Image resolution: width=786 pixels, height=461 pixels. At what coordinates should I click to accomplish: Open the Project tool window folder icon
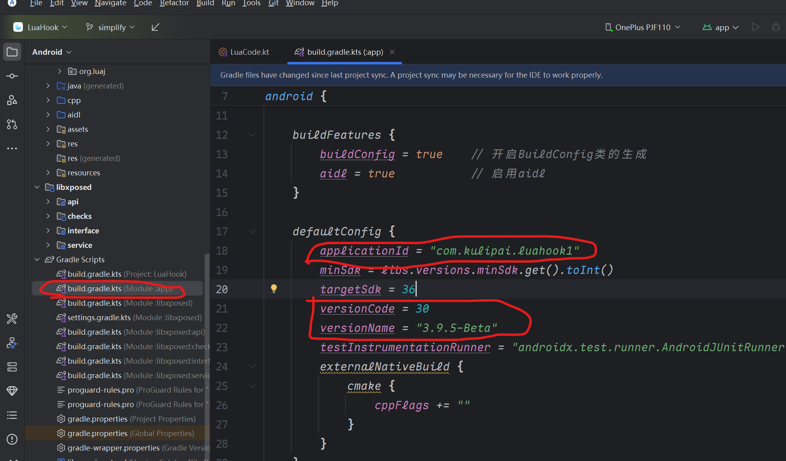12,52
